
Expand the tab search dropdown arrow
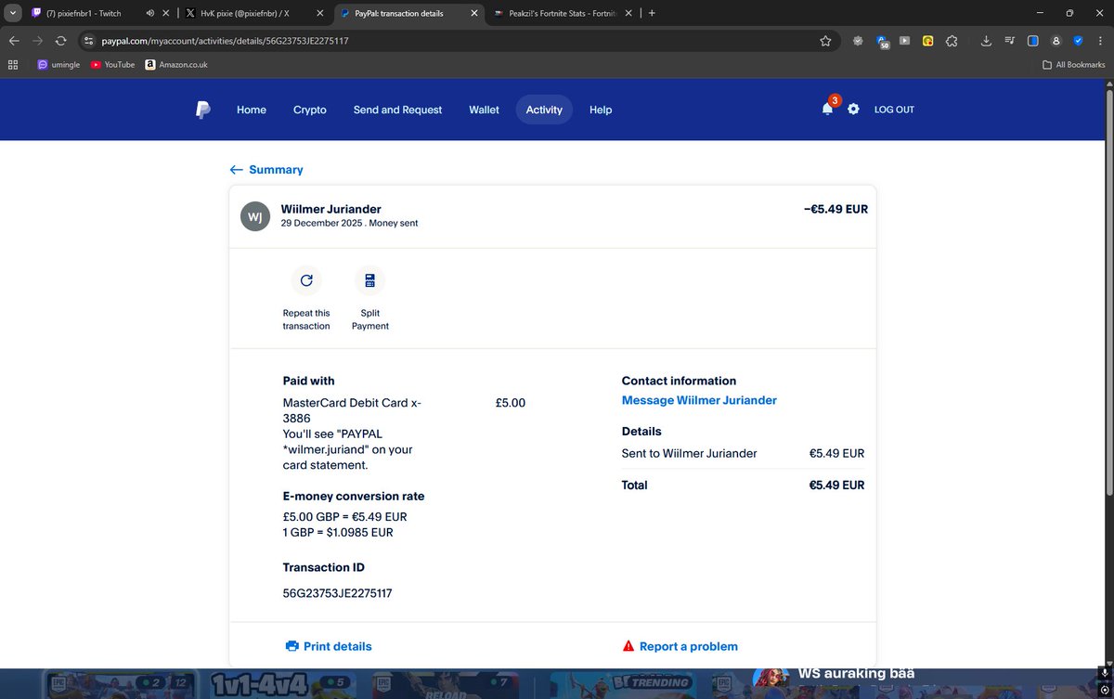(13, 13)
